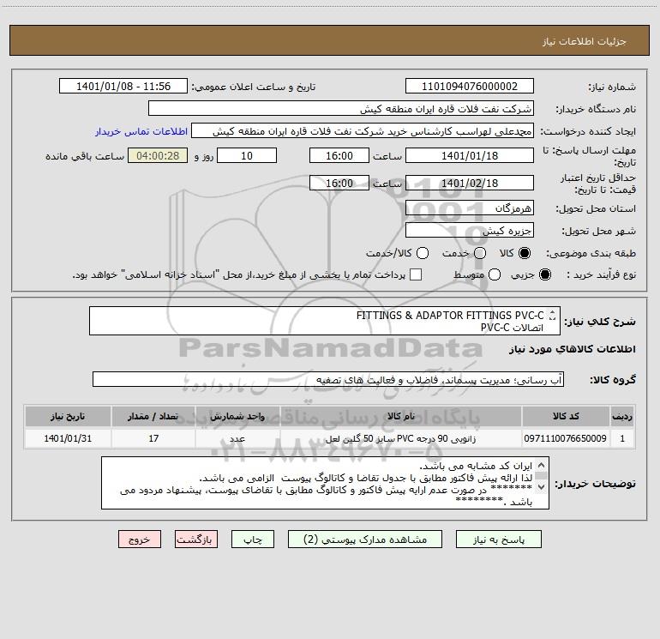Click the remaining days field showing 10
The height and width of the screenshot is (639, 660).
pos(247,155)
